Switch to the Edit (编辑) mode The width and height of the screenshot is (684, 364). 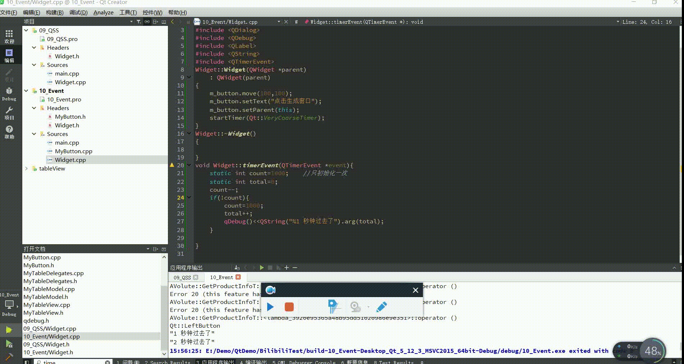pos(9,56)
